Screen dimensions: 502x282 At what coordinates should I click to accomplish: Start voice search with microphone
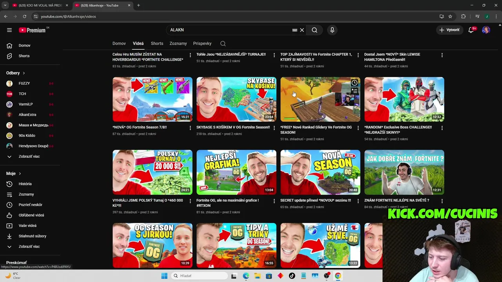(x=332, y=30)
